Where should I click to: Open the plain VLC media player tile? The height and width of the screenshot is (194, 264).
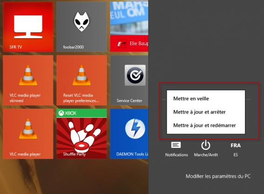pyautogui.click(x=28, y=134)
